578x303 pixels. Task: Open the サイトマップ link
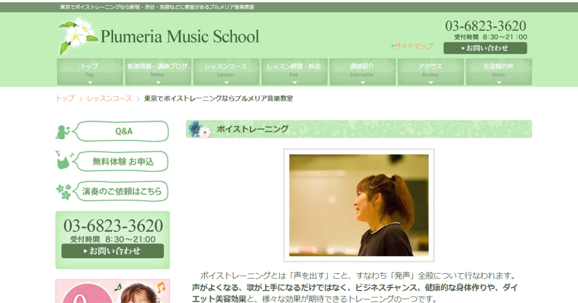click(x=414, y=46)
